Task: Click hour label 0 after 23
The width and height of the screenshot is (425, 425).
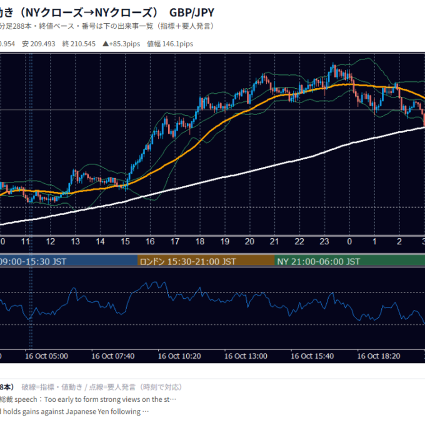Action: click(349, 241)
